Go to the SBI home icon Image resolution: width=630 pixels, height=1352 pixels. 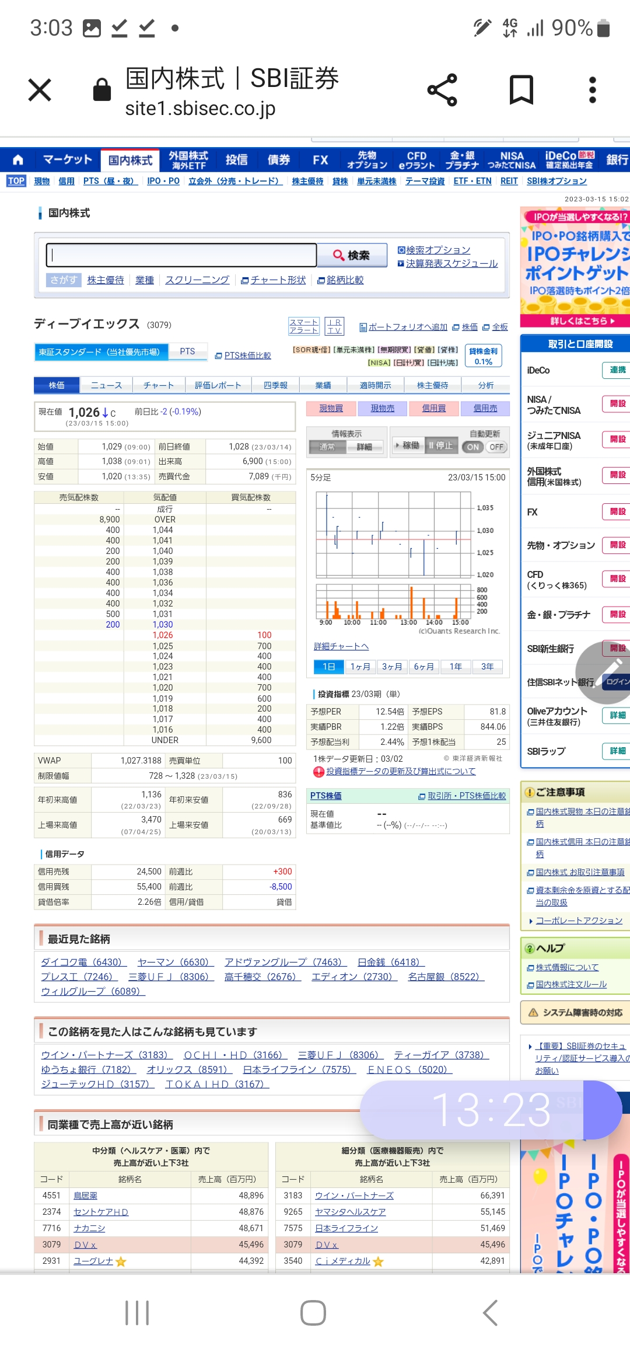tap(18, 159)
